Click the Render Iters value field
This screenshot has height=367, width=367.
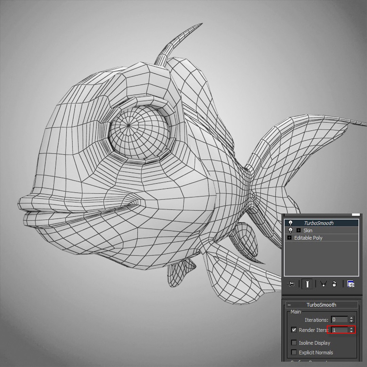[x=340, y=330]
